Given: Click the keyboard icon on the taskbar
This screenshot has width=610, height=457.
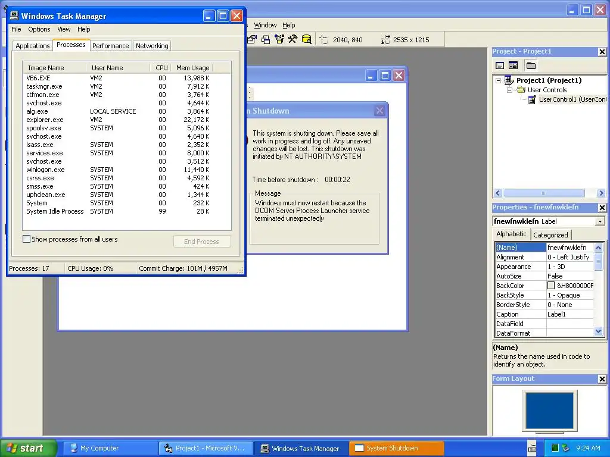Looking at the screenshot, I should [x=532, y=448].
